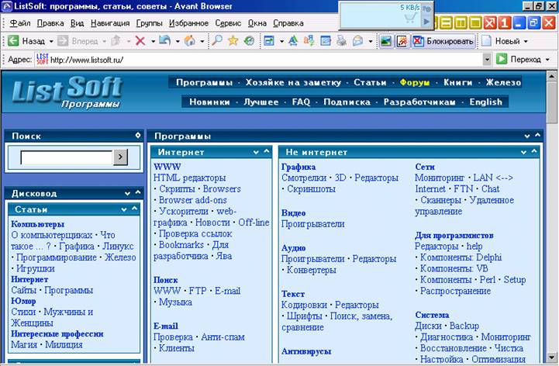Viewport: 559px width, 366px height.
Task: Expand the Статьи panel with its down chevron
Action: click(x=124, y=209)
